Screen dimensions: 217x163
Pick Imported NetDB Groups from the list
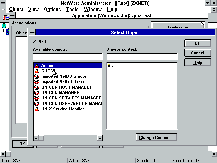coord(68,76)
